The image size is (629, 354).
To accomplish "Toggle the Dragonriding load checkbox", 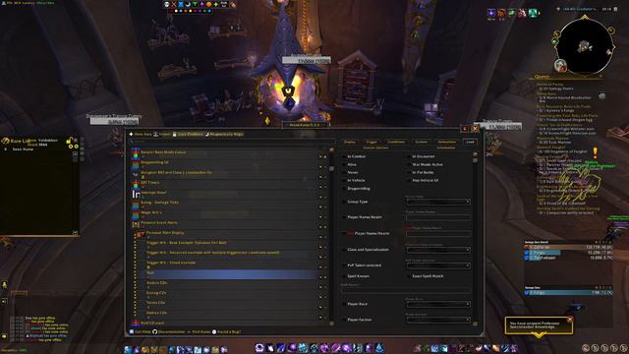I will click(344, 189).
